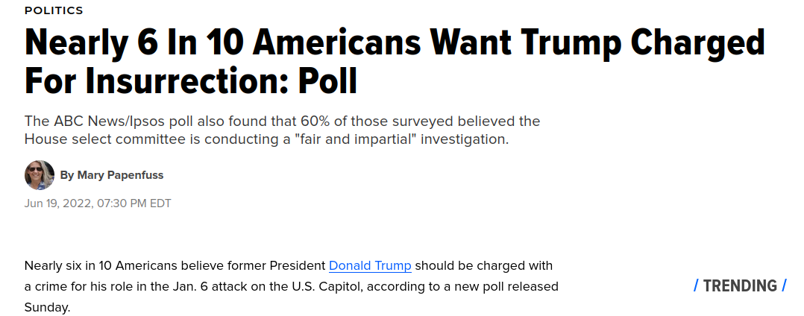Follow the Donald Trump hyperlink
Viewport: 804px width, 316px height.
pos(370,266)
